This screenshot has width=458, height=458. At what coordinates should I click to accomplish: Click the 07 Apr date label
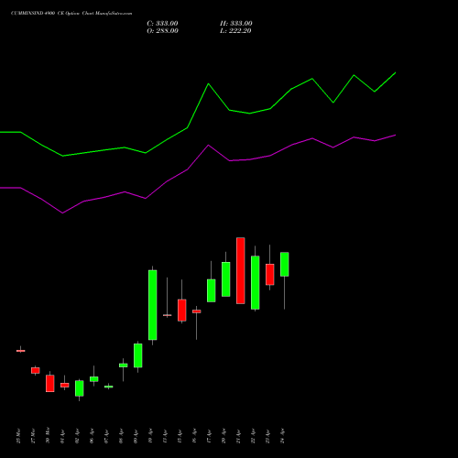106,436
